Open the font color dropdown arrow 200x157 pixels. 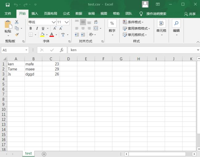(x=56, y=35)
